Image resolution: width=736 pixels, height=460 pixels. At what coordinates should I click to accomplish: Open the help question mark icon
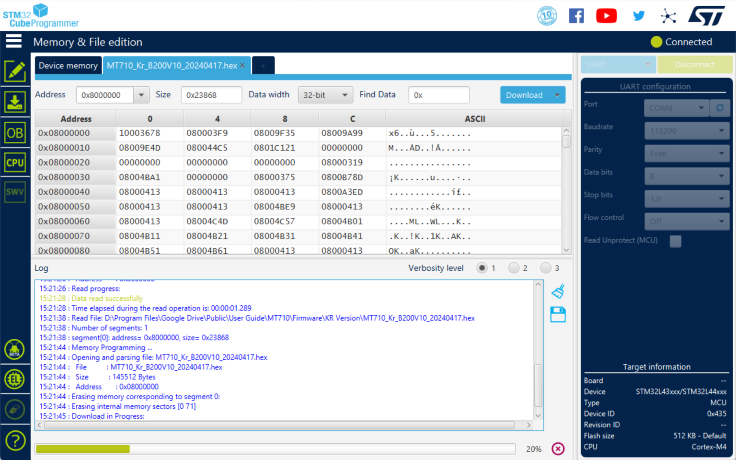coord(15,440)
